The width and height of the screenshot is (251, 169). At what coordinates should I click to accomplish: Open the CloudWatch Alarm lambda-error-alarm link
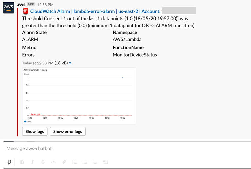click(x=95, y=11)
